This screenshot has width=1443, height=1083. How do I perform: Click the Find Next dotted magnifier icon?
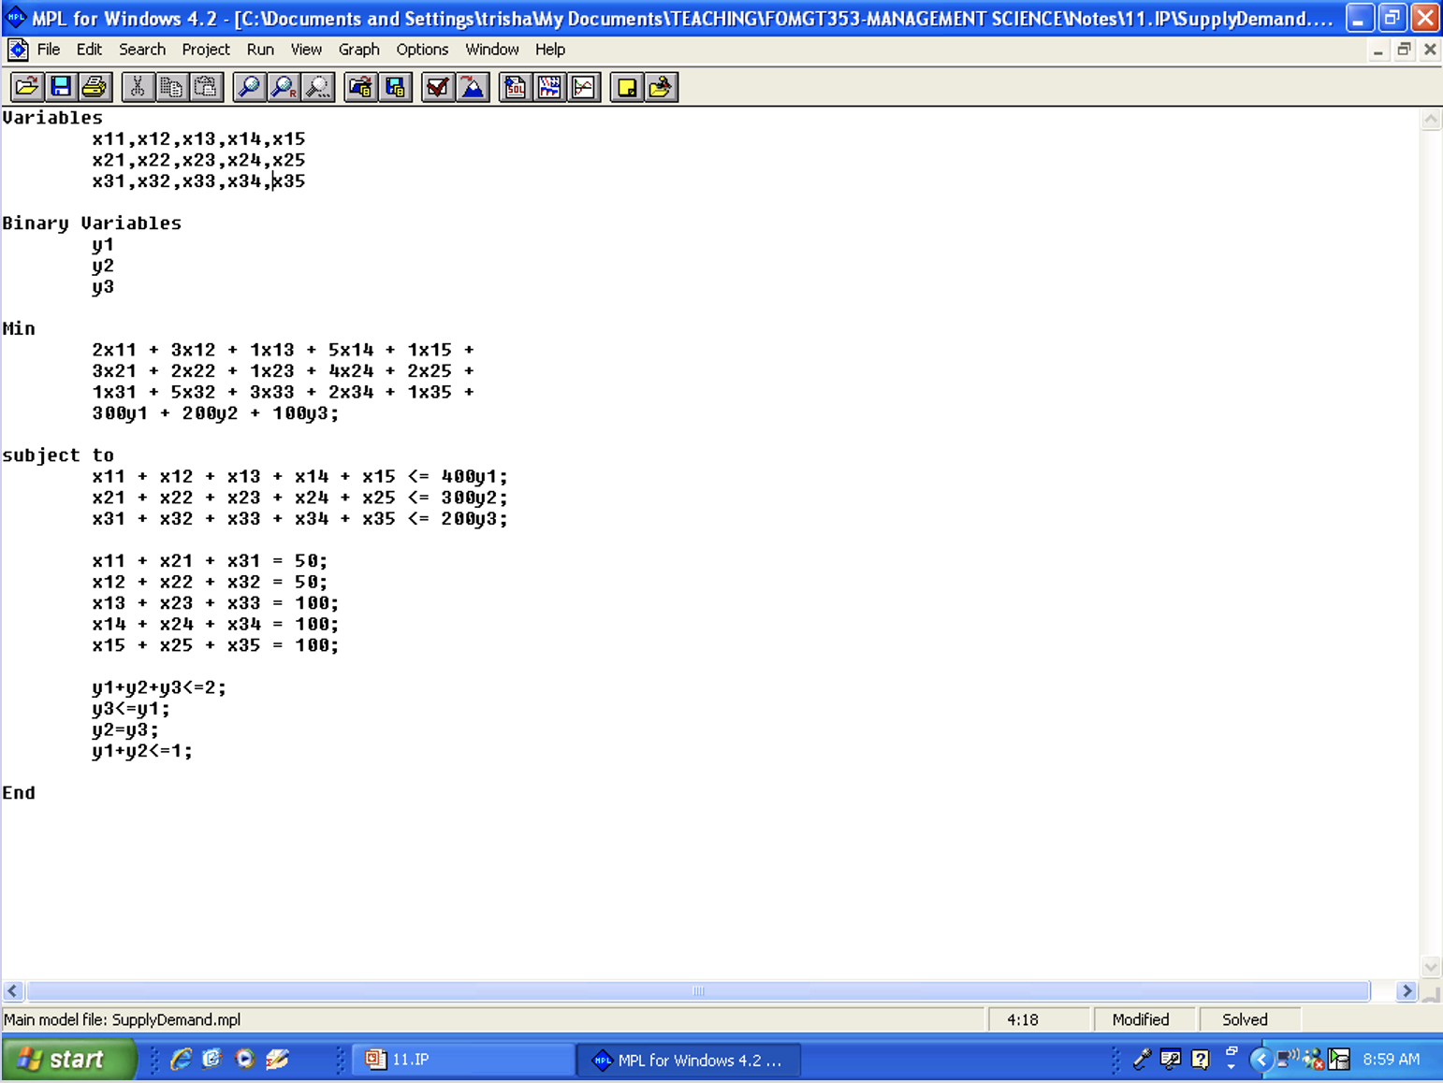point(317,88)
